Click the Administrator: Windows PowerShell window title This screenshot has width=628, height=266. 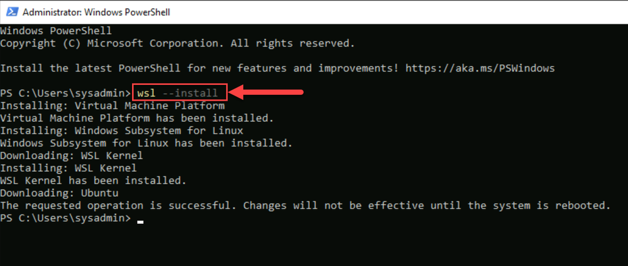coord(96,13)
